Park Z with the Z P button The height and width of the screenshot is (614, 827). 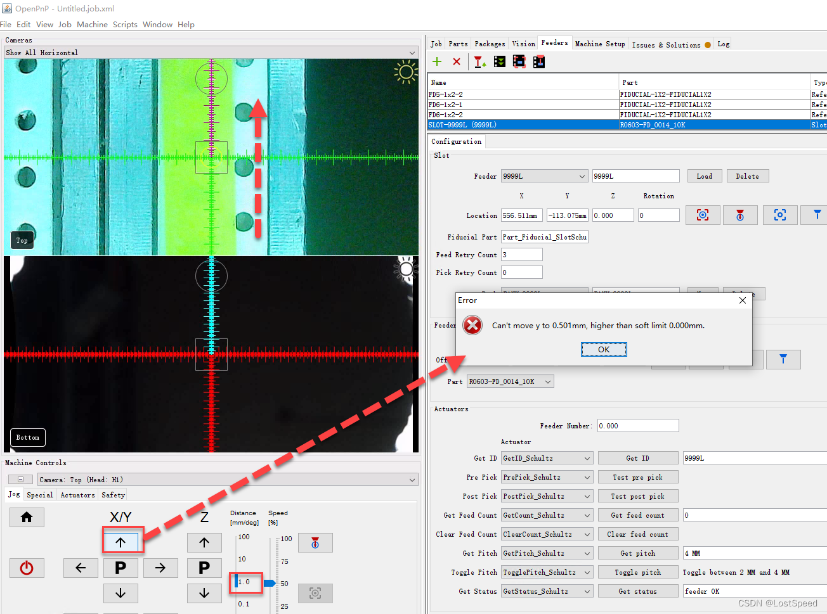pos(204,568)
